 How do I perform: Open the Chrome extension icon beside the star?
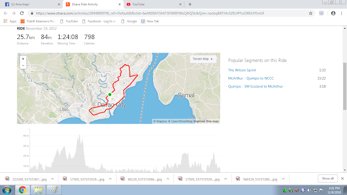pos(322,13)
